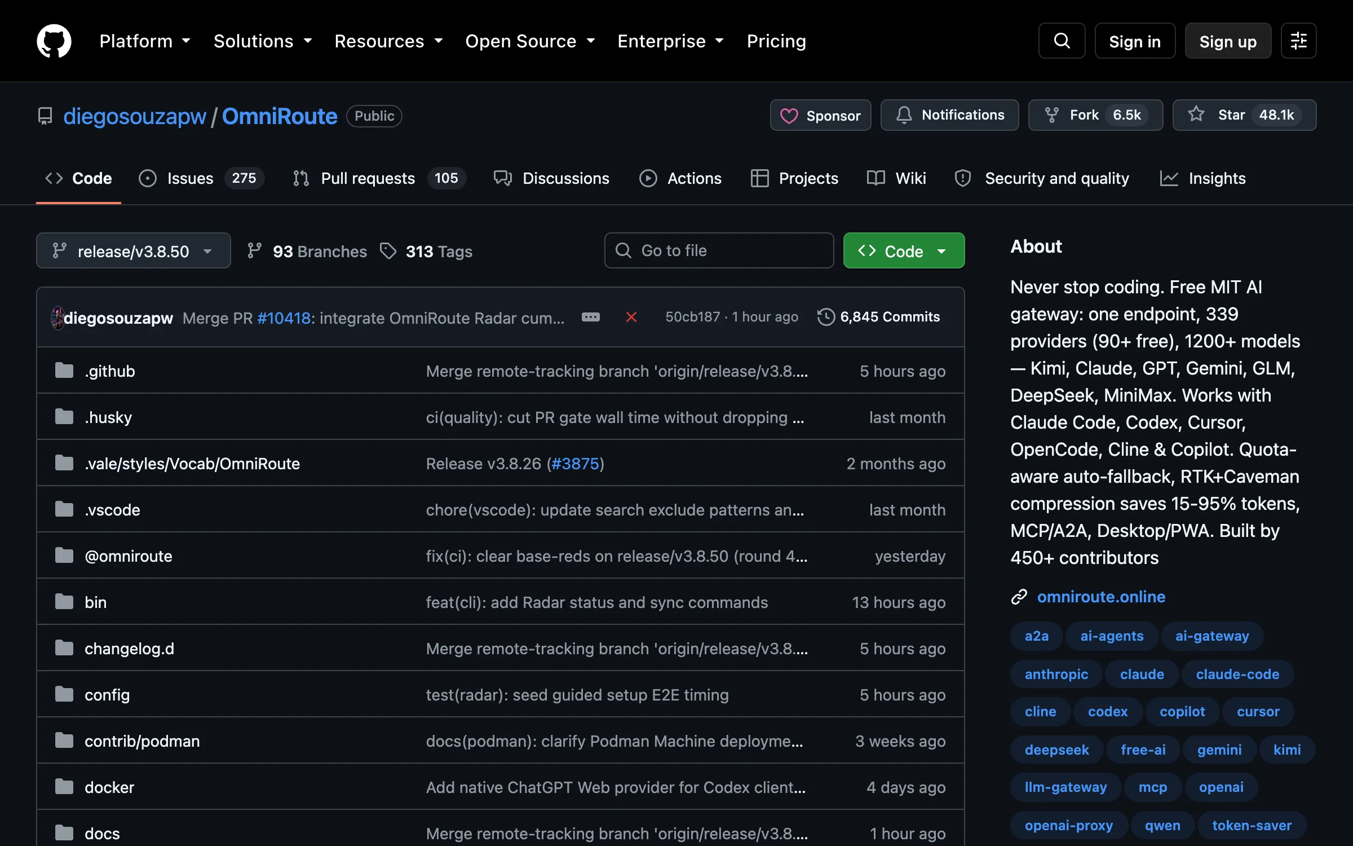This screenshot has height=846, width=1353.
Task: Open the #3875 release PR link
Action: tap(575, 464)
